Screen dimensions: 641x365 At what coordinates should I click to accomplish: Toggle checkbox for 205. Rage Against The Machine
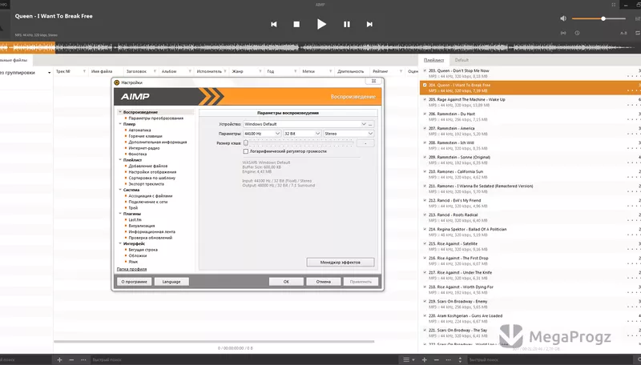point(425,99)
